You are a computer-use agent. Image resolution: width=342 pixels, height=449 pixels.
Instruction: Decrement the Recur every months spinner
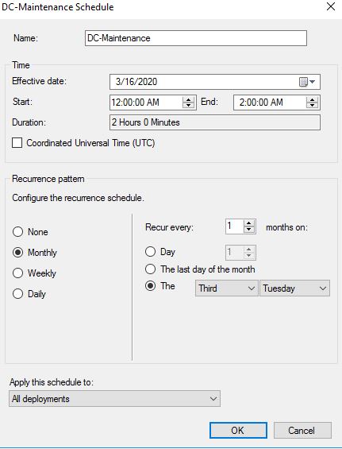point(249,230)
